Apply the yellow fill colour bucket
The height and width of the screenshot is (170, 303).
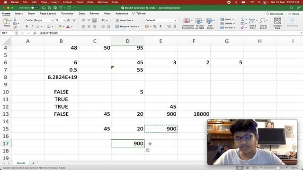[x=60, y=26]
